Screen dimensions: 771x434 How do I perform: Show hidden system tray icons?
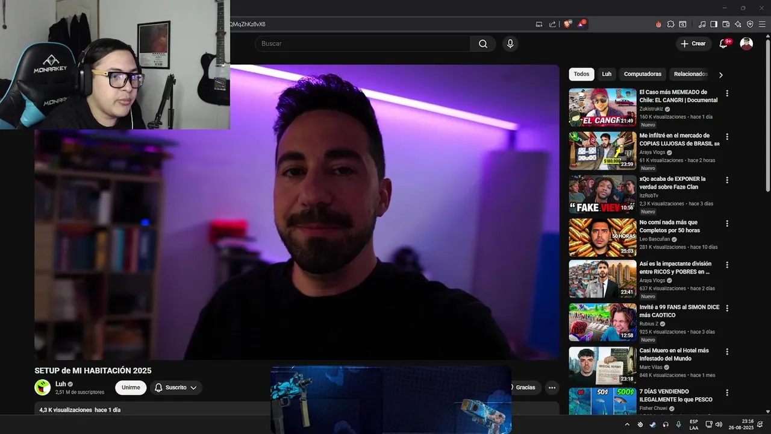coord(627,424)
